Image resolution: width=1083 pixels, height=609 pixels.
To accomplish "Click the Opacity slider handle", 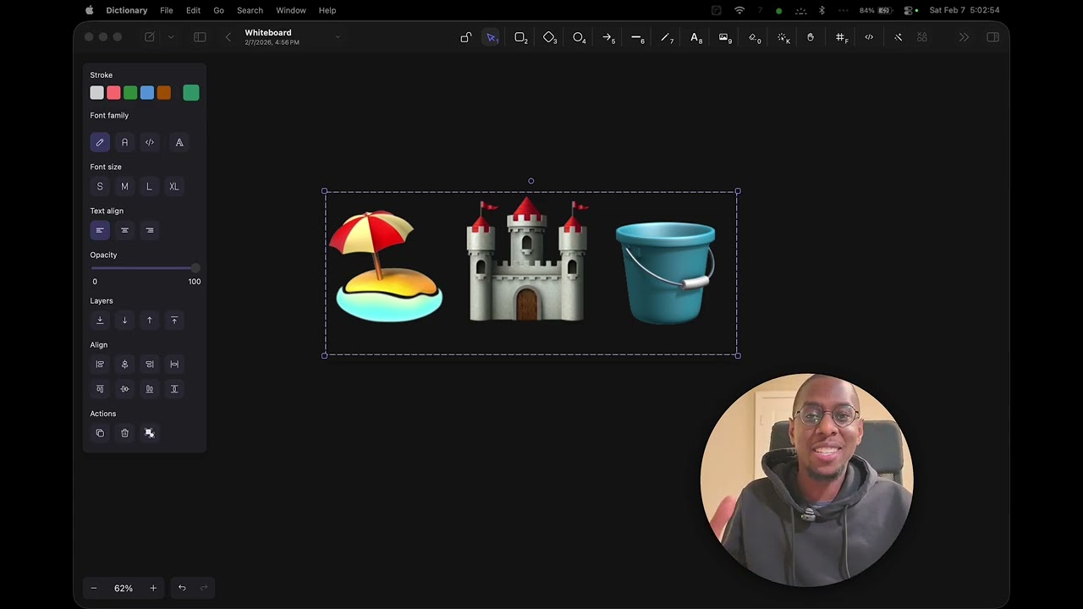I will (195, 268).
